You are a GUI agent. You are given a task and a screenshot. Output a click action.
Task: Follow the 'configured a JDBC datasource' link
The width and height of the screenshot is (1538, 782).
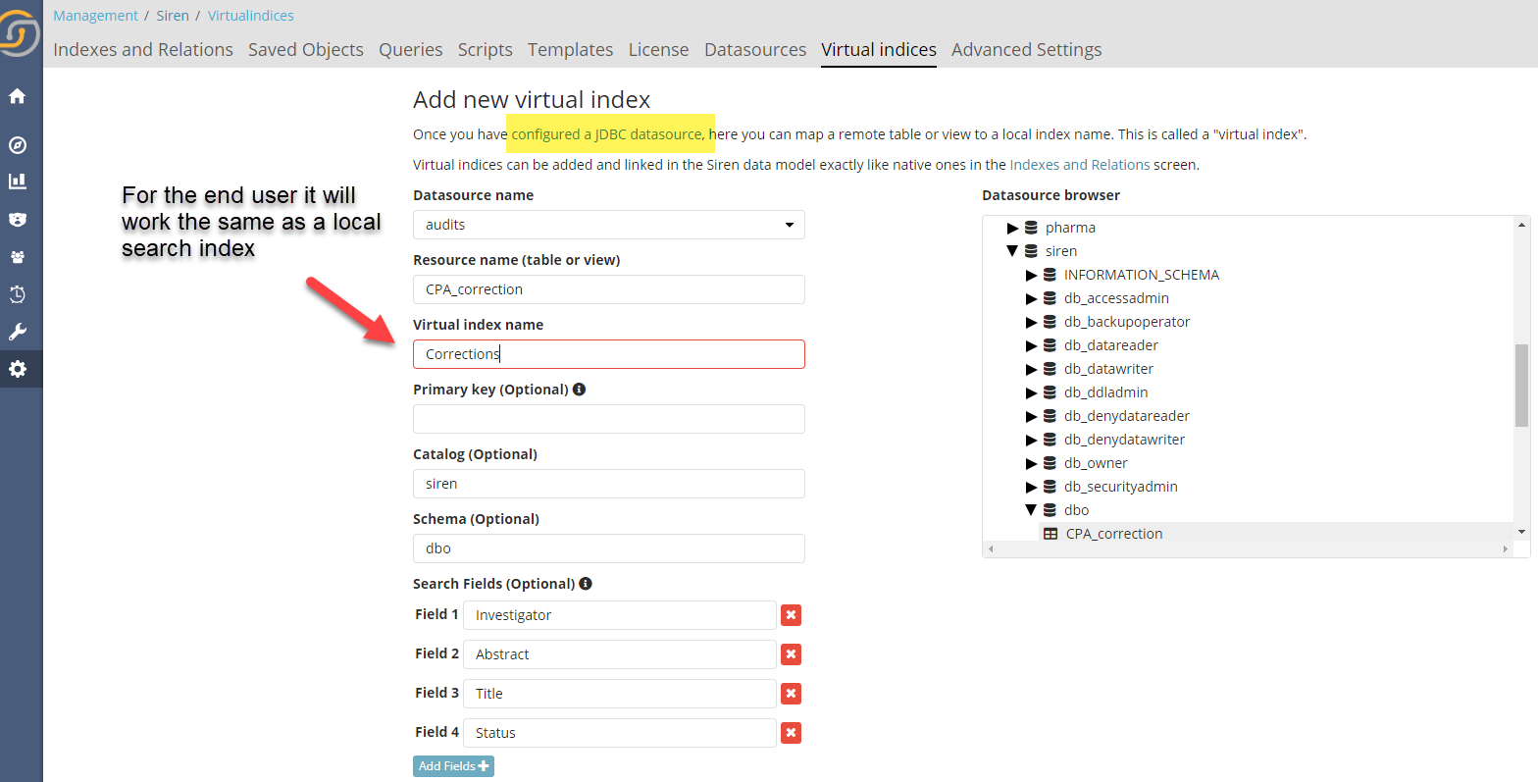coord(607,134)
